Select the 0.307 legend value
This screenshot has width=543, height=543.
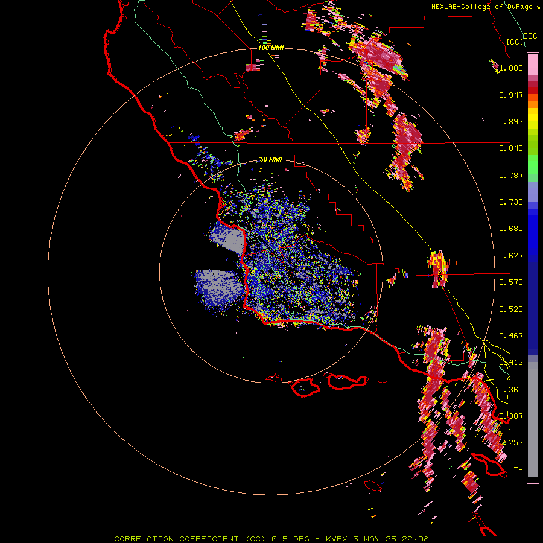(511, 416)
